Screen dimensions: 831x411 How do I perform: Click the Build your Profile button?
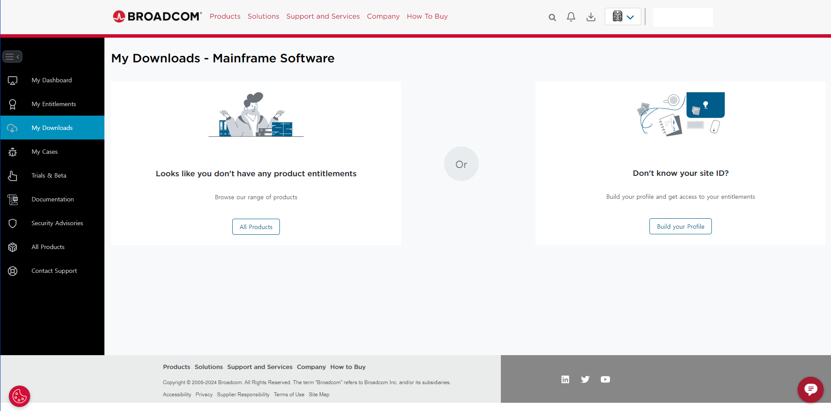(680, 227)
